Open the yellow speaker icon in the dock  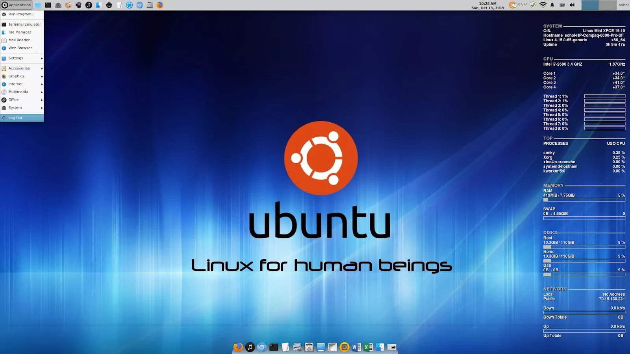[345, 347]
